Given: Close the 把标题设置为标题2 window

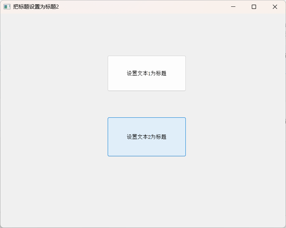Looking at the screenshot, I should (275, 7).
